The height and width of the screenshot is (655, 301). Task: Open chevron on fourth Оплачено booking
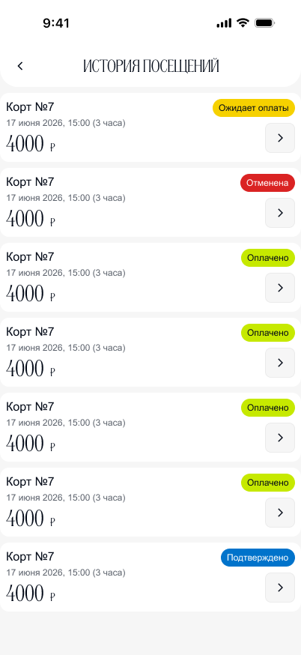coord(280,513)
